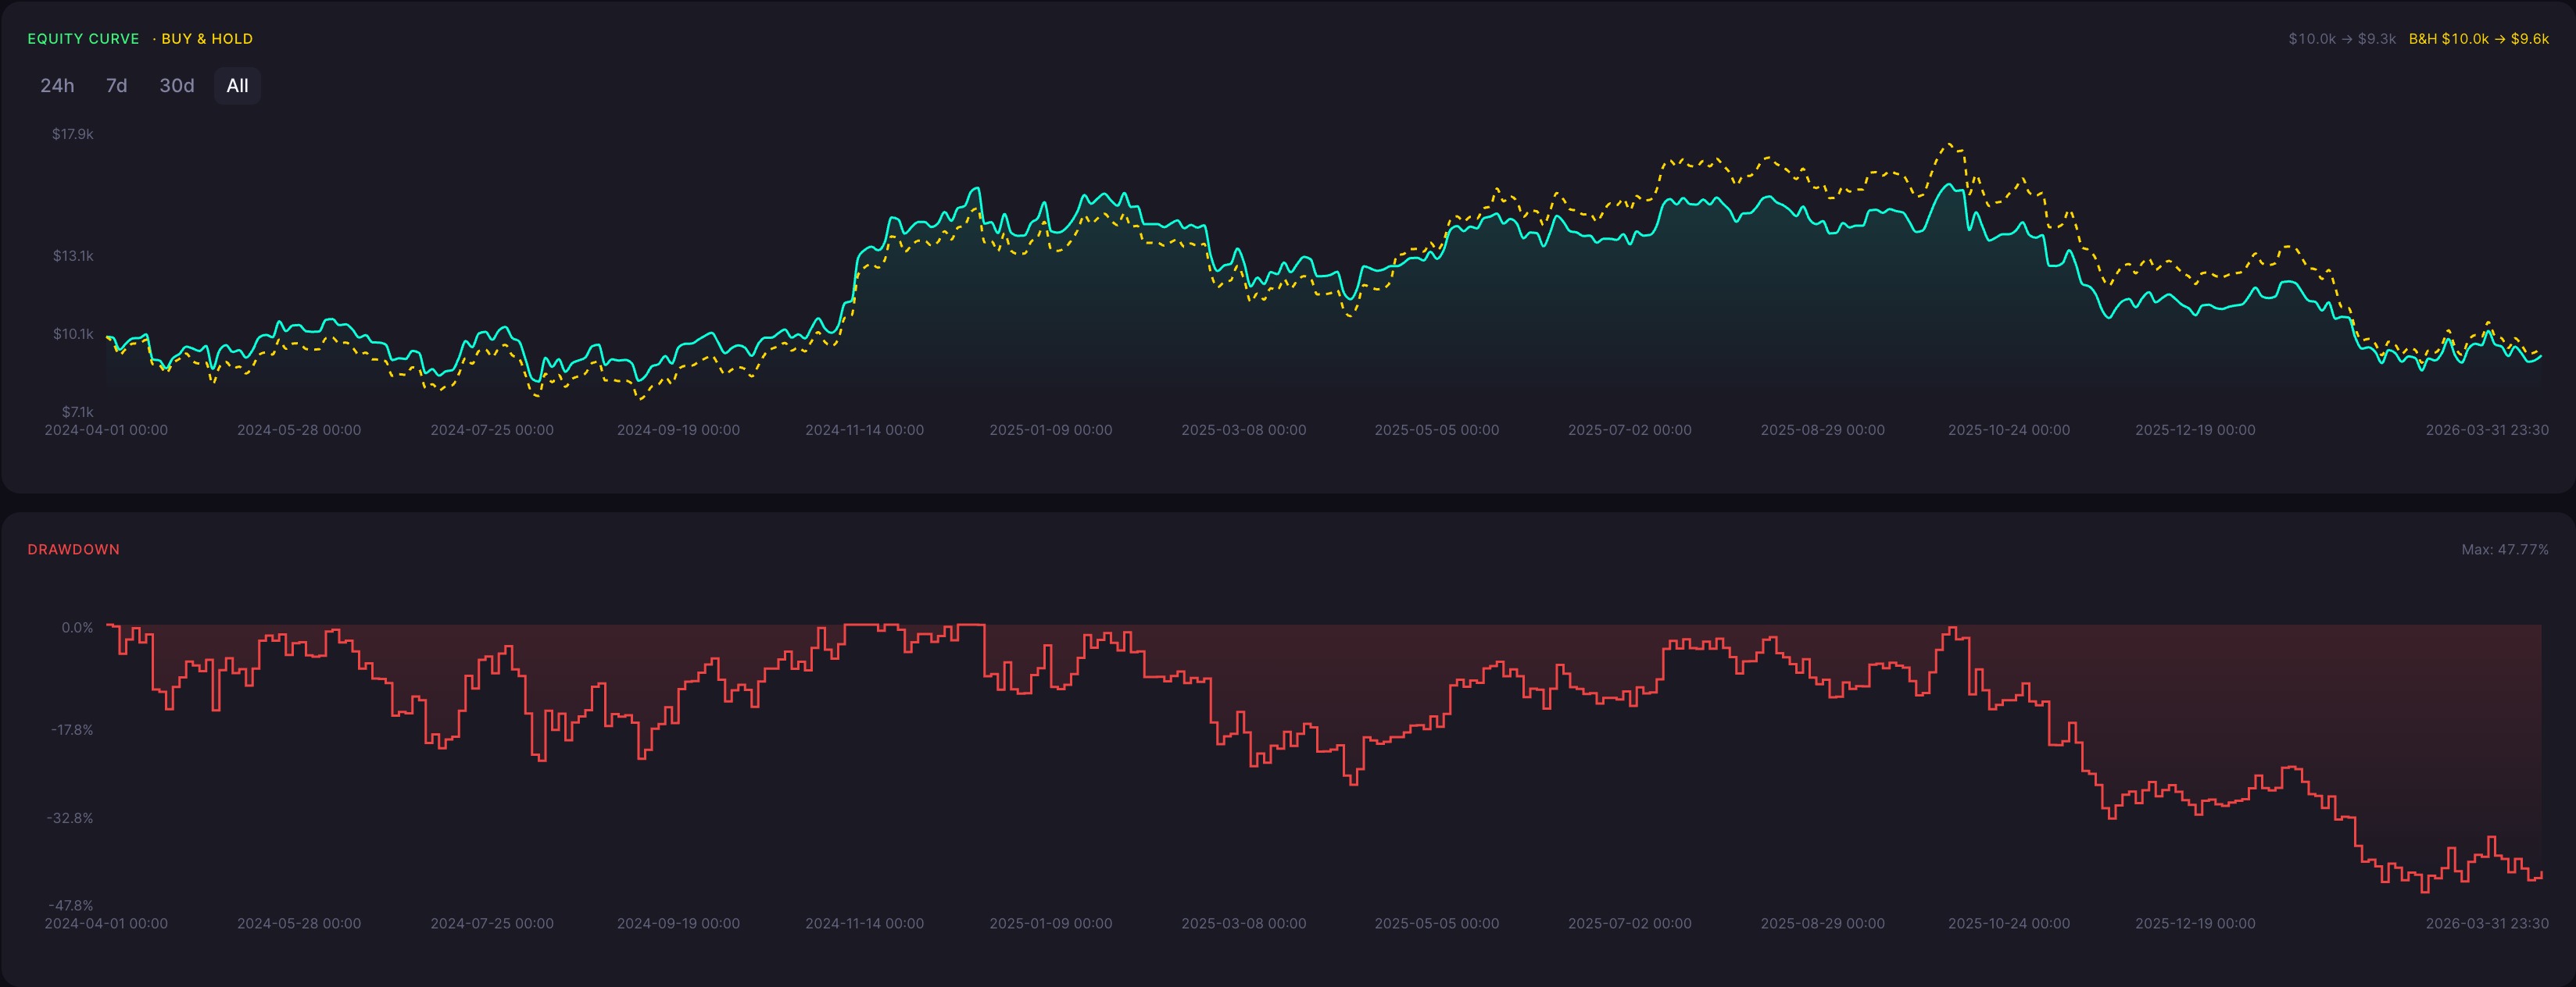Click the $10.1k equity axis label

coord(73,333)
